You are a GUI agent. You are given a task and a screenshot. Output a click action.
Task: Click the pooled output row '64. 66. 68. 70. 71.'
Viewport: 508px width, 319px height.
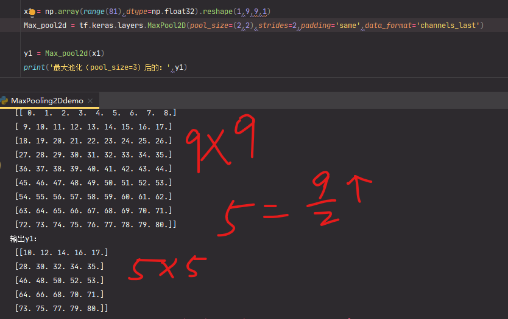pos(59,294)
